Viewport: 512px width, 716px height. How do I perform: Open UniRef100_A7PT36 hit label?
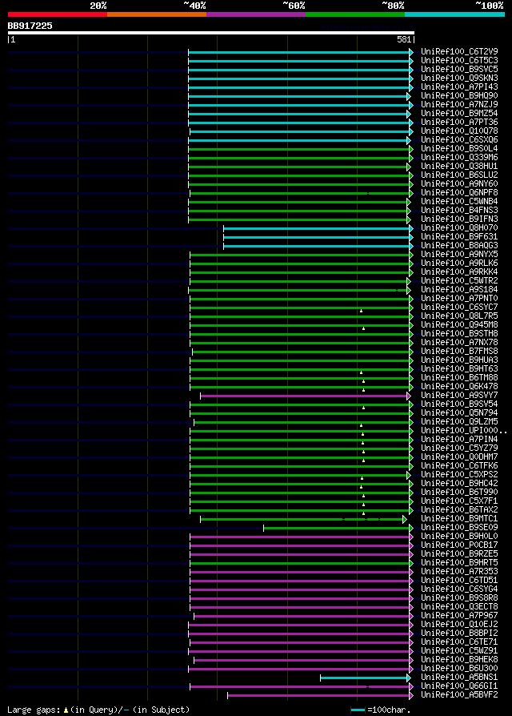(459, 123)
